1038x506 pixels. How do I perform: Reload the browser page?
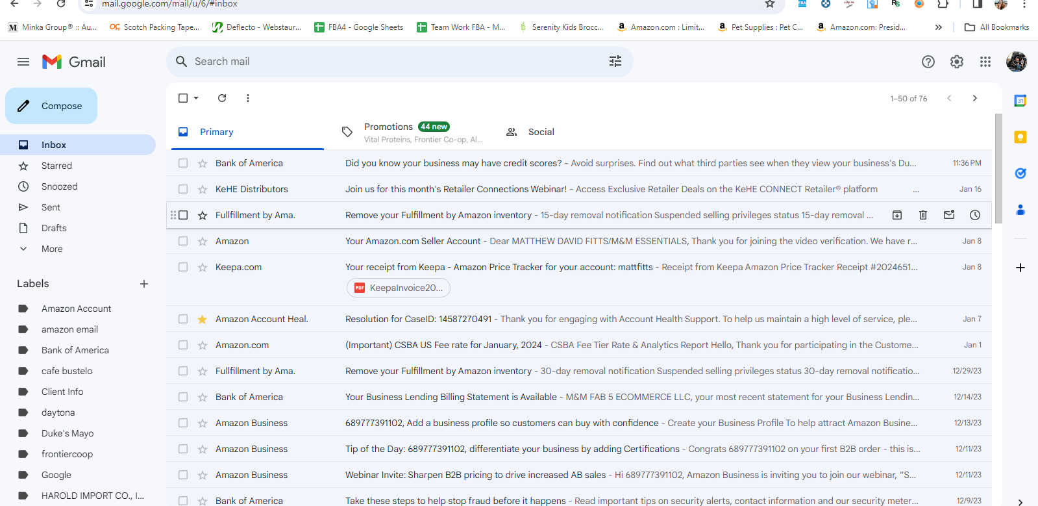tap(61, 4)
